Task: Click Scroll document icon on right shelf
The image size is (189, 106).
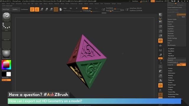Action: (160, 22)
